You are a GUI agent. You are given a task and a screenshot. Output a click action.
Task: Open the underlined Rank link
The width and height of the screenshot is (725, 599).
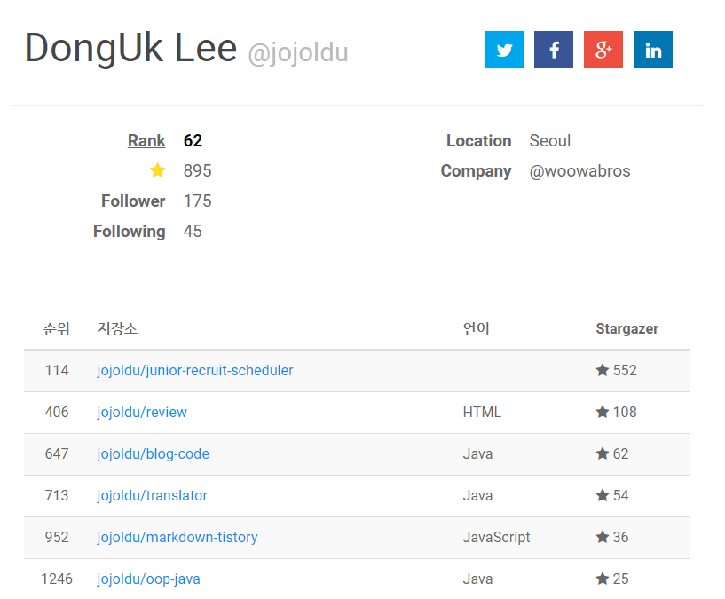point(146,140)
